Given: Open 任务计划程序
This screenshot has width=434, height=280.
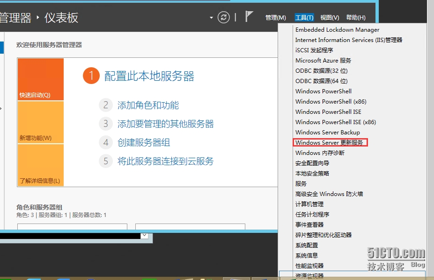Looking at the screenshot, I should coord(312,214).
